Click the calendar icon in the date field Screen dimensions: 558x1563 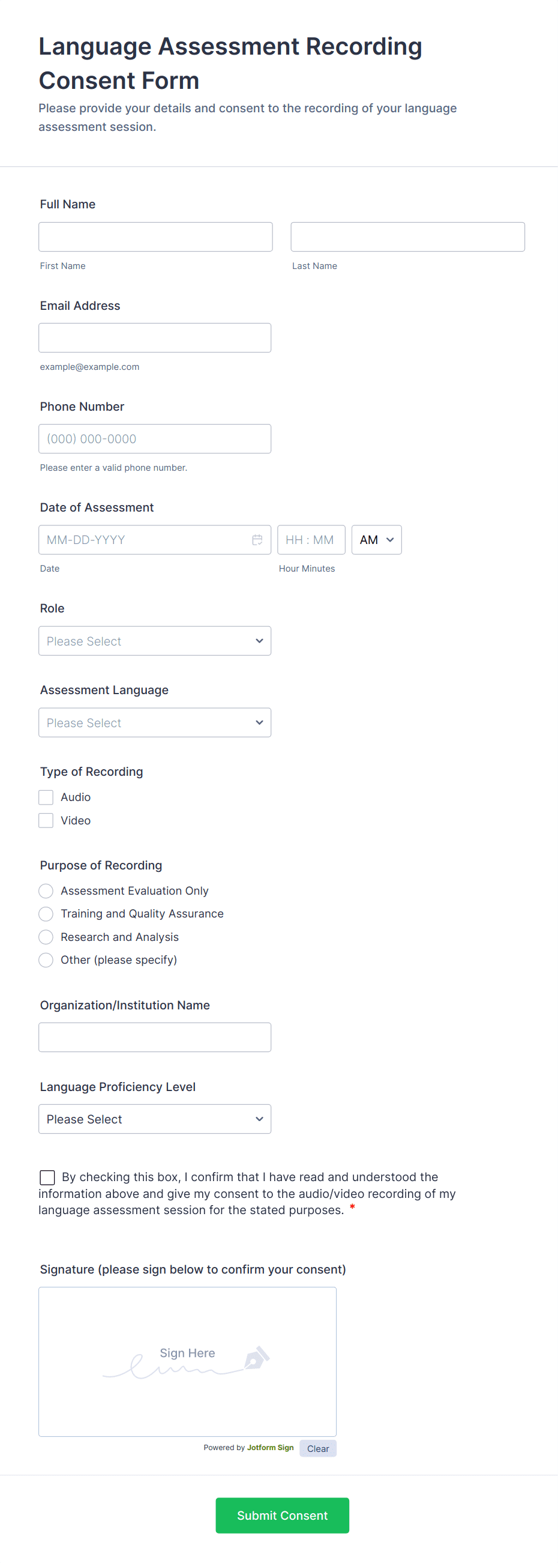(x=257, y=539)
